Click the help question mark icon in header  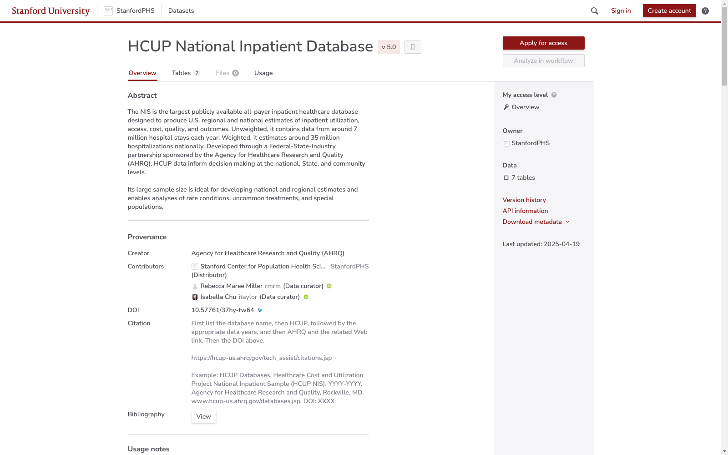coord(705,11)
